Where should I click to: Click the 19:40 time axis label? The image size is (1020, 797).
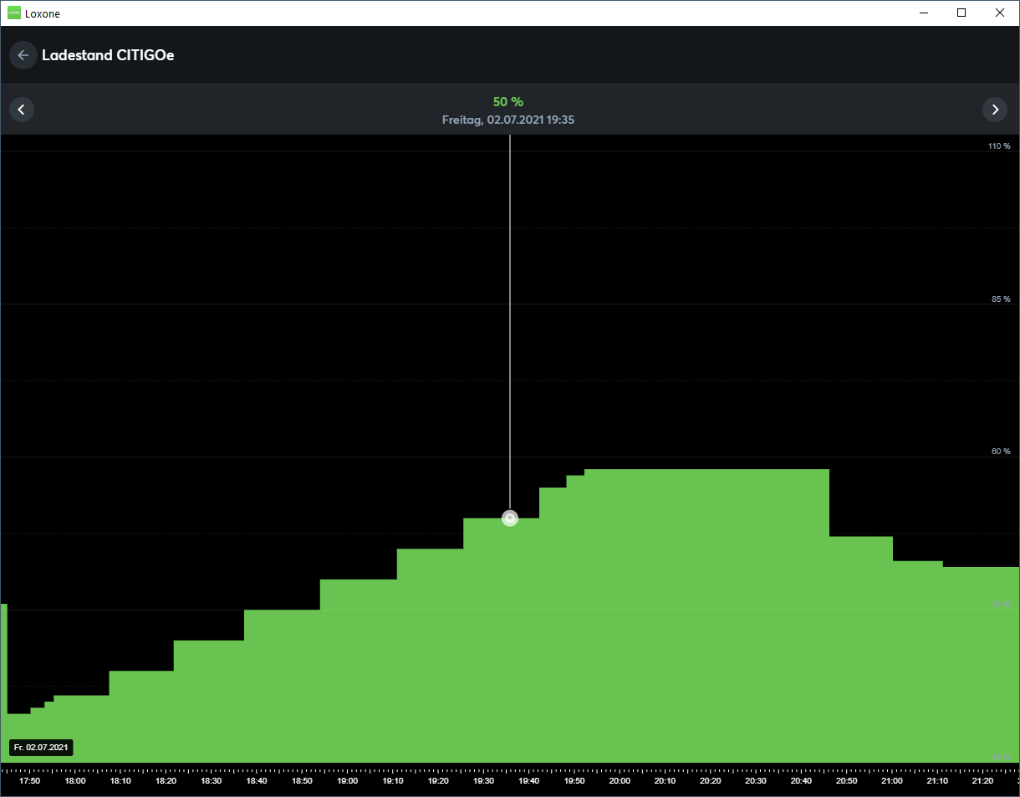528,781
